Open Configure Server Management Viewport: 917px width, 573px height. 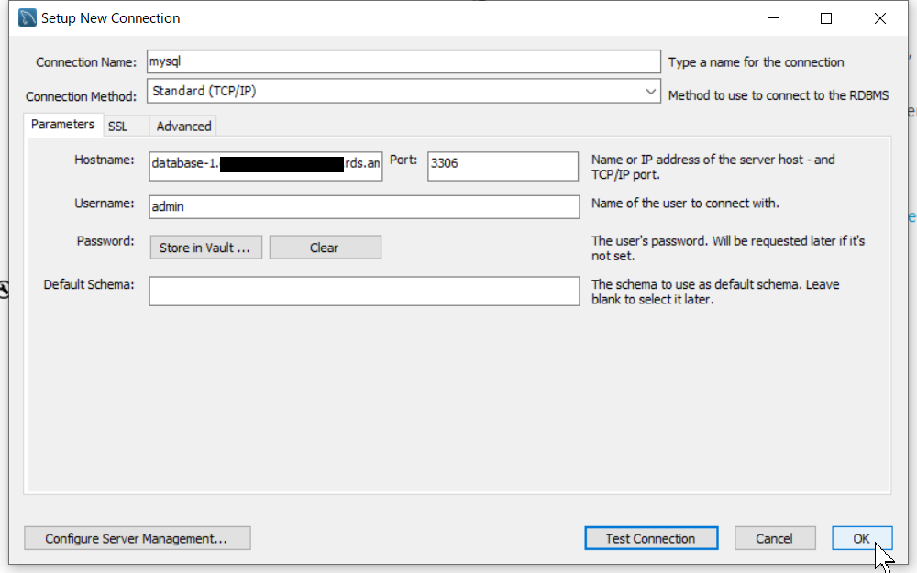pos(138,538)
